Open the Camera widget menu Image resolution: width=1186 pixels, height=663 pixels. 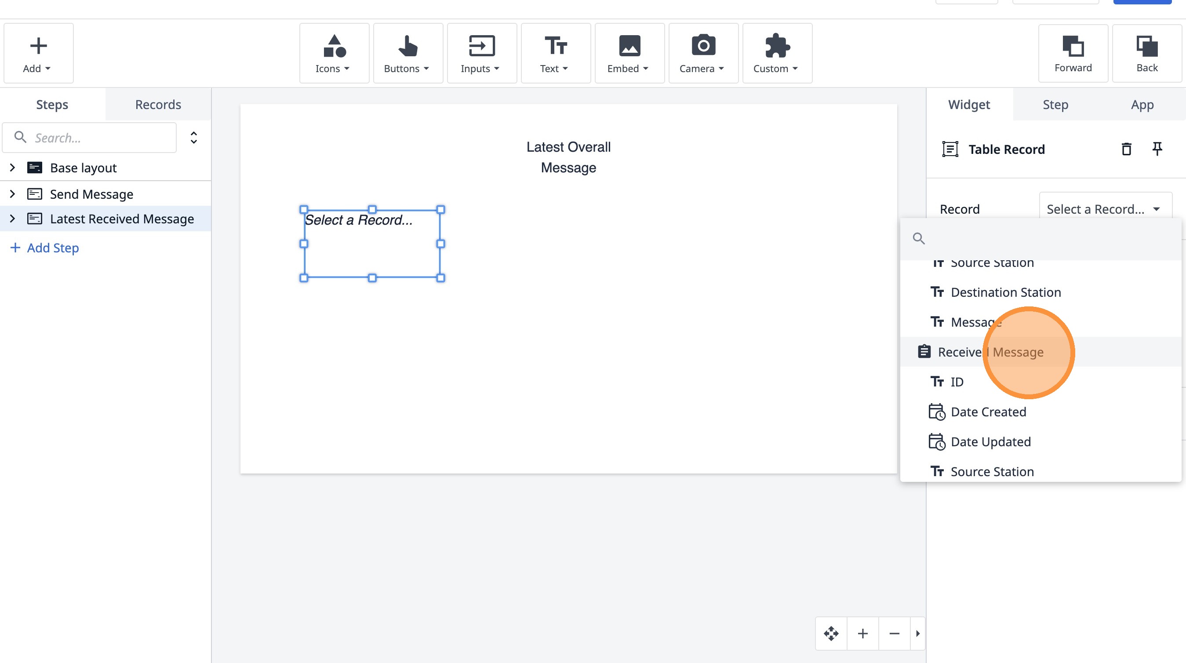(702, 53)
